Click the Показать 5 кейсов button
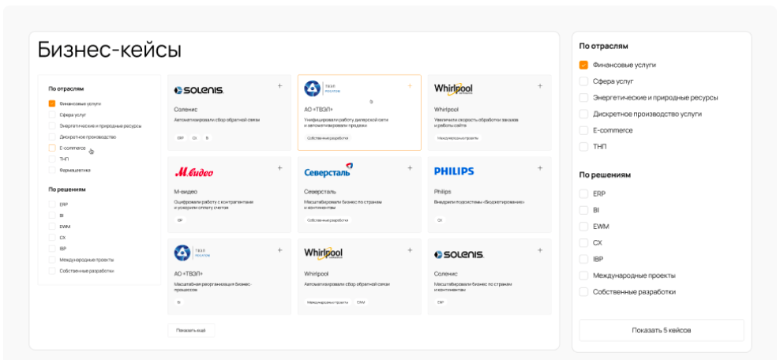 [661, 330]
